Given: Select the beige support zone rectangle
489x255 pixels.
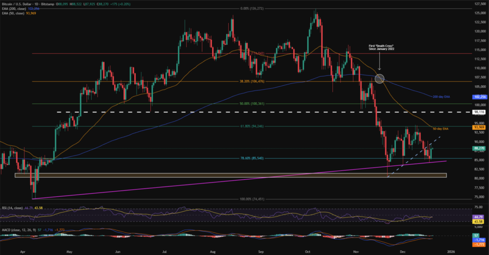Looking at the screenshot, I should click(x=231, y=175).
